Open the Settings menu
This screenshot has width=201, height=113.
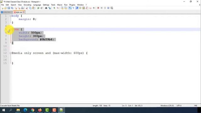[46, 5]
